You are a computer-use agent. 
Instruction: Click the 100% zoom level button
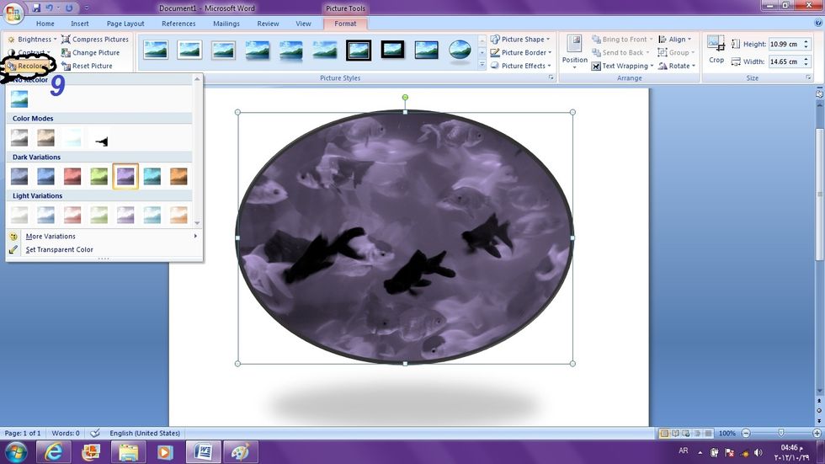[727, 433]
